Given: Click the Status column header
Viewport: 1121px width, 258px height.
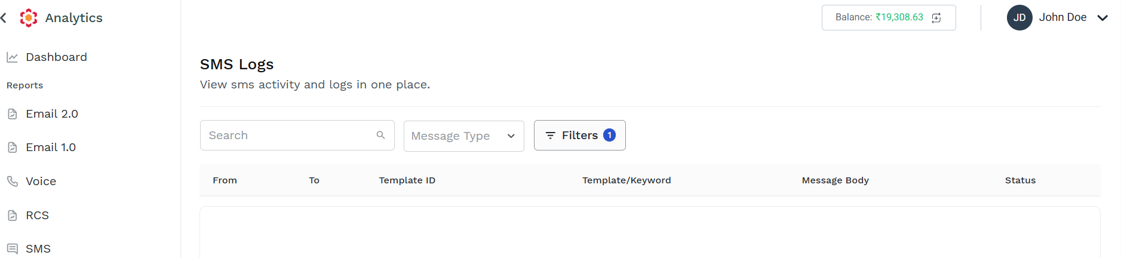Looking at the screenshot, I should (1020, 180).
